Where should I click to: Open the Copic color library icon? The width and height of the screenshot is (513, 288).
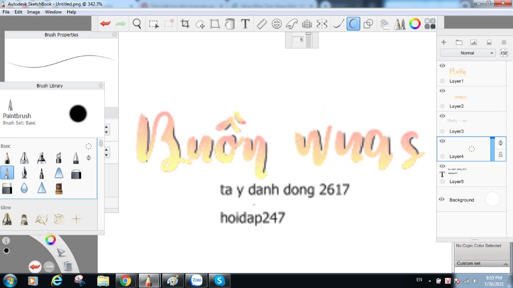430,22
